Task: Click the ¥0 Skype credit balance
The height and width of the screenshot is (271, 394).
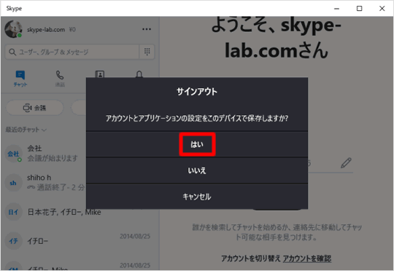Action: tap(72, 29)
